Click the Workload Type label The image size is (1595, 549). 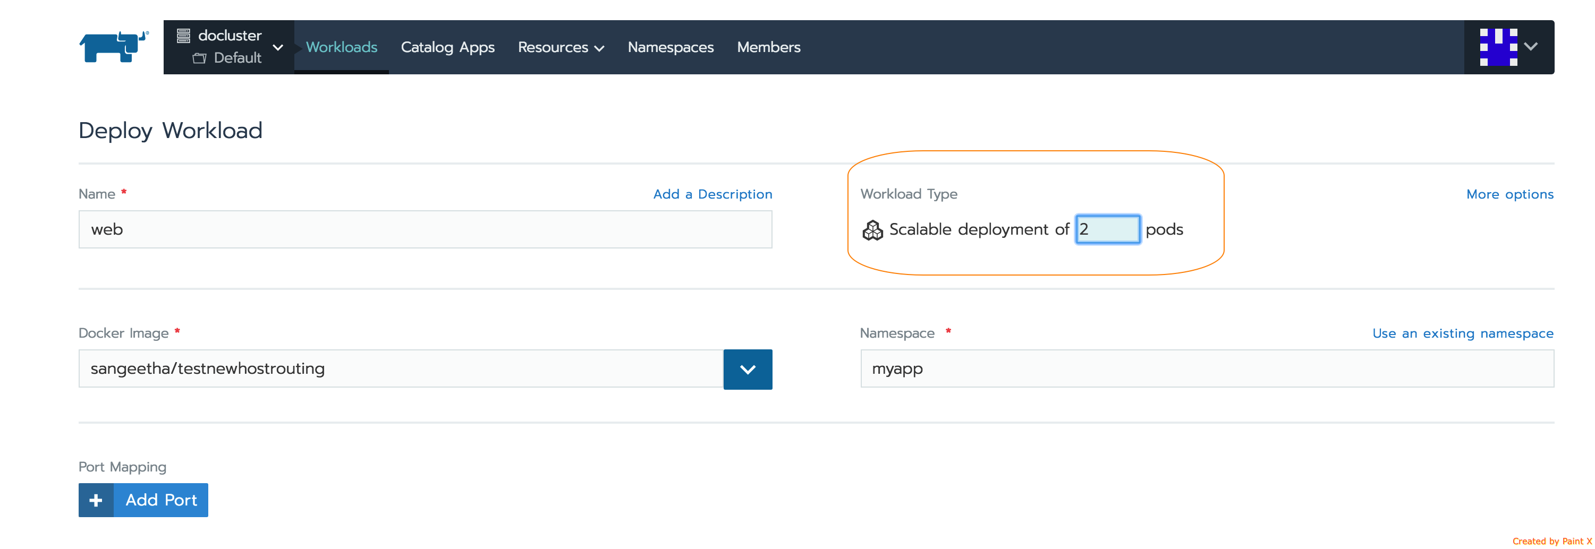point(909,194)
